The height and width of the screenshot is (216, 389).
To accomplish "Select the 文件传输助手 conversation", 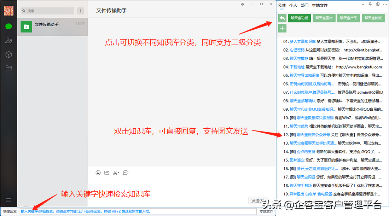I will tap(53, 27).
